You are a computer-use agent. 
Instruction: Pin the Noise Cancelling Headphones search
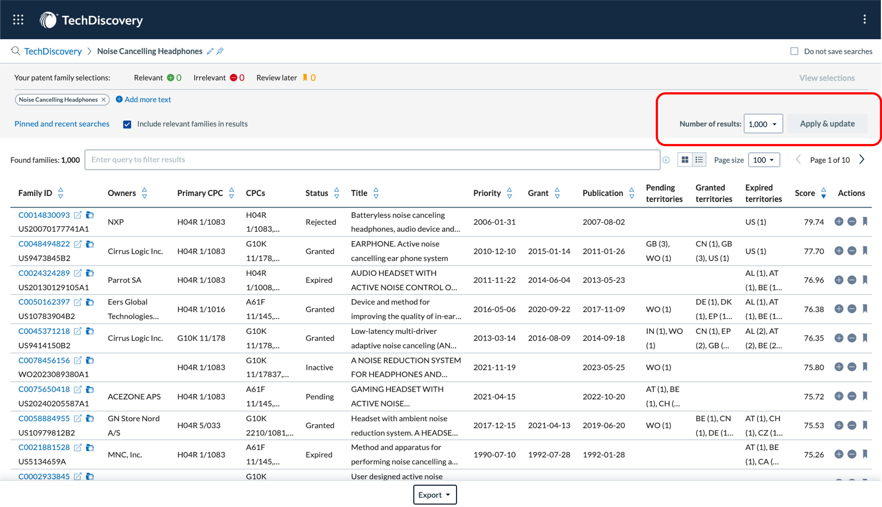(x=220, y=51)
